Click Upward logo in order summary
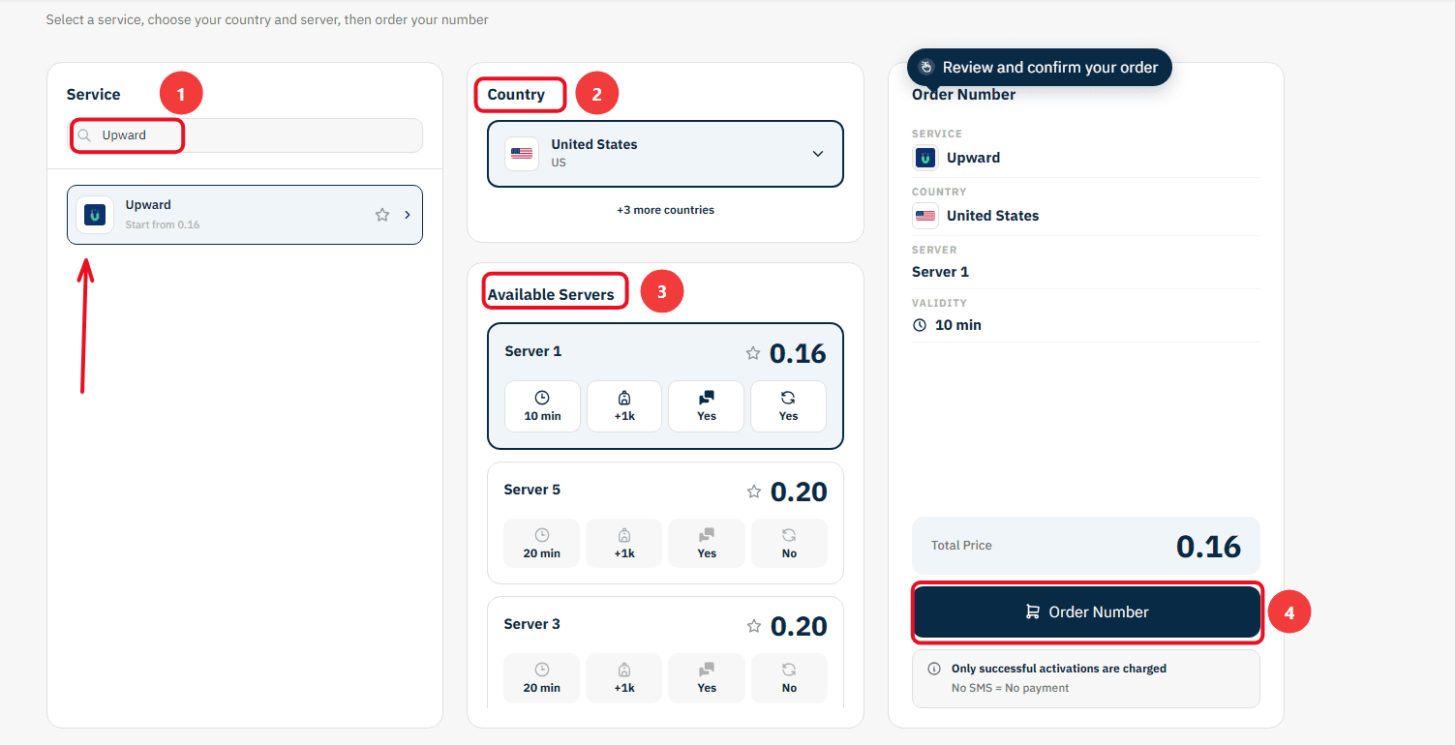 pyautogui.click(x=925, y=158)
